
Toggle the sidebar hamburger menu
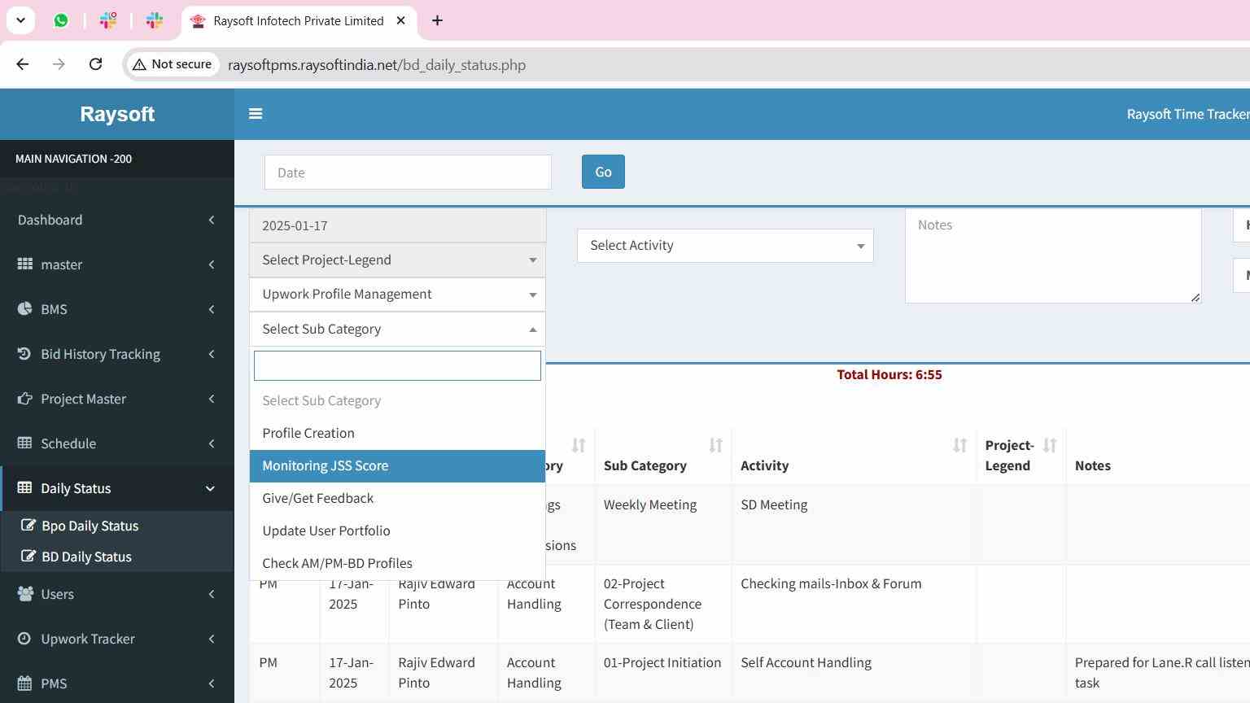click(x=256, y=114)
